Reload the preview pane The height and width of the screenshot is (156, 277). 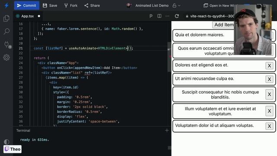177,16
